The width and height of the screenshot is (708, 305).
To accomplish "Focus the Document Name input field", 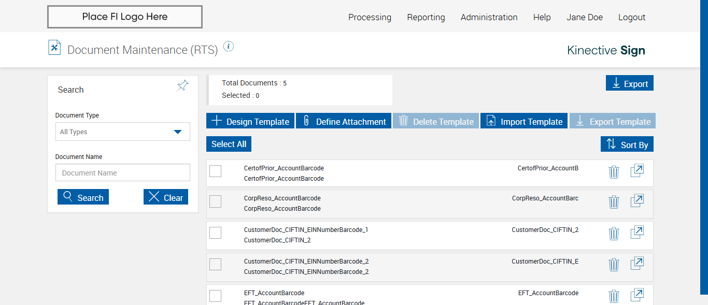I will pyautogui.click(x=123, y=173).
